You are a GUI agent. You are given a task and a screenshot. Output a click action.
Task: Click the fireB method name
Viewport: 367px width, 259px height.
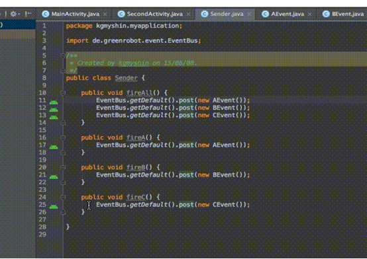pyautogui.click(x=136, y=167)
